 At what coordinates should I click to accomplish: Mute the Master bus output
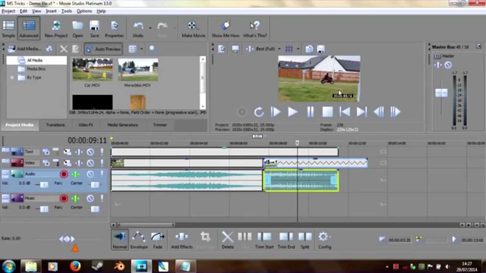(x=448, y=65)
